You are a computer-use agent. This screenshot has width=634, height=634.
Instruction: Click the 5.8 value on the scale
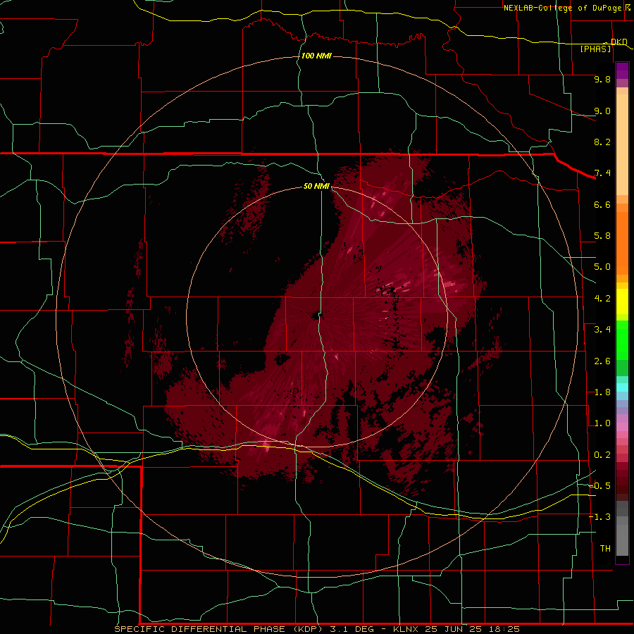pos(602,236)
